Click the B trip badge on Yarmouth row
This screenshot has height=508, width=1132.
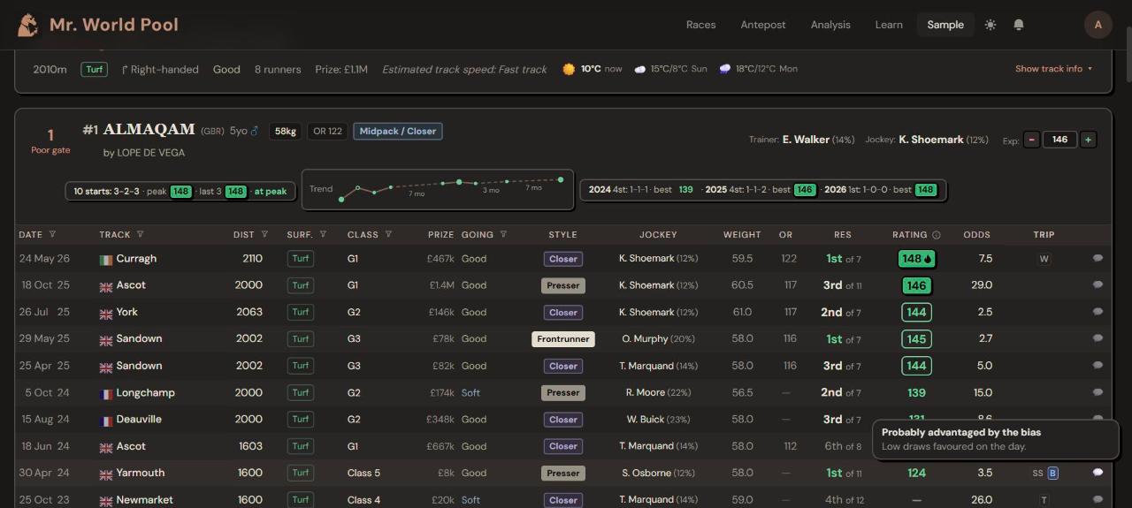pyautogui.click(x=1052, y=473)
